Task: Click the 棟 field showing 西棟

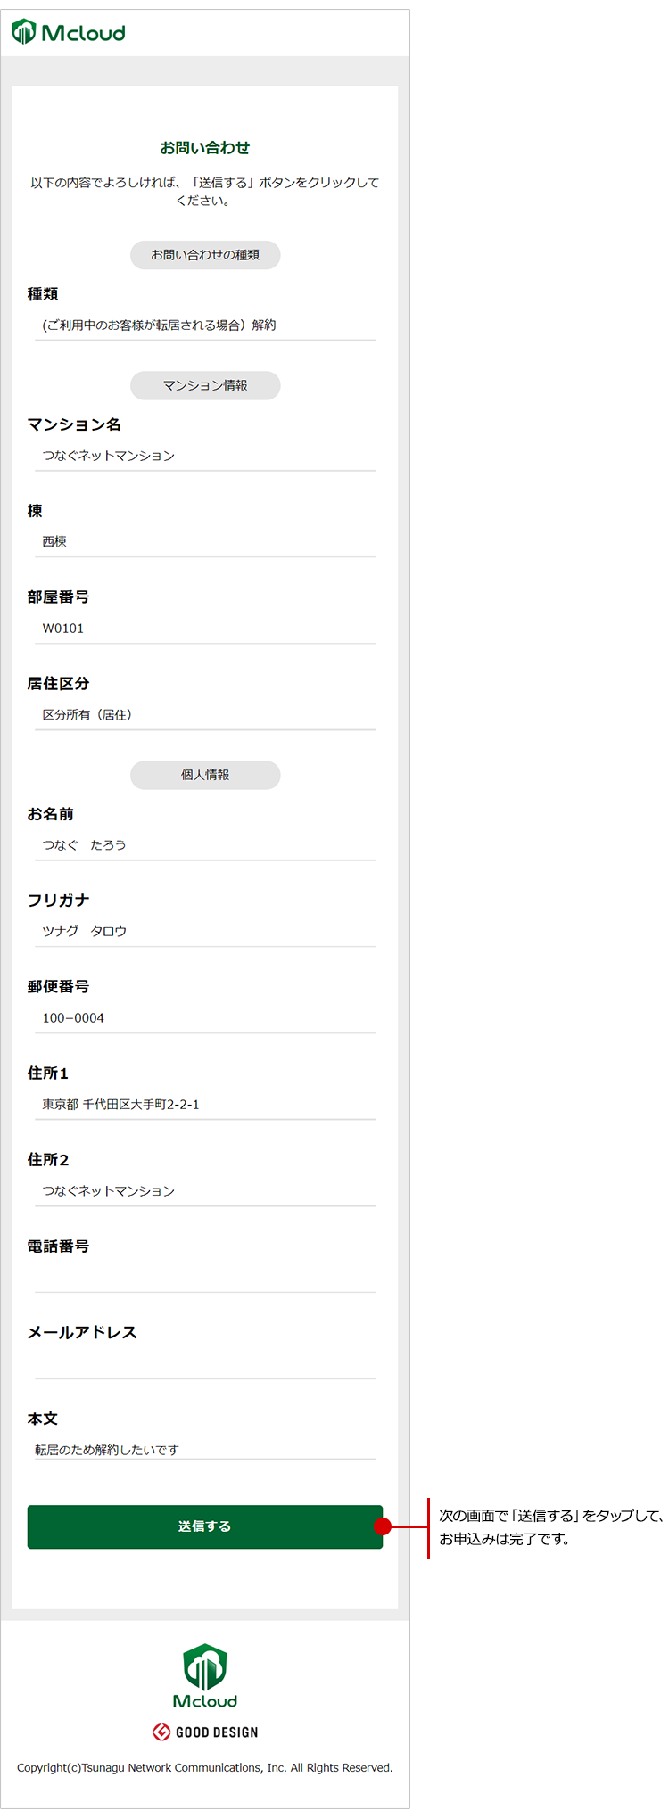Action: coord(205,542)
